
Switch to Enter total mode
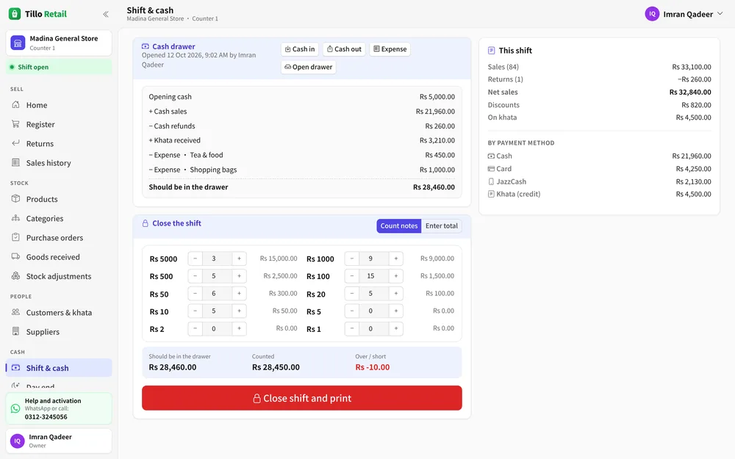(x=442, y=225)
